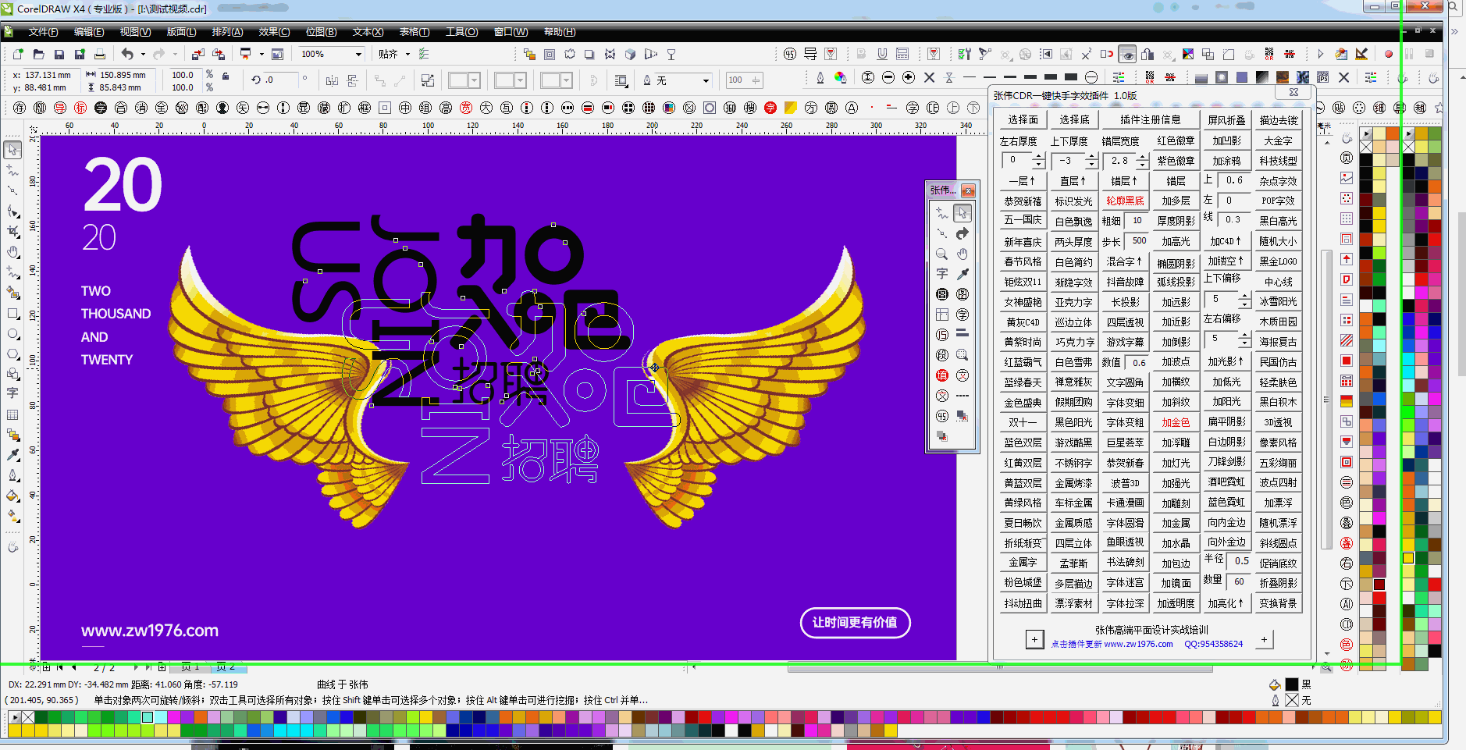Toggle the eye preview icon in toolbar
The height and width of the screenshot is (750, 1466).
tap(1127, 54)
